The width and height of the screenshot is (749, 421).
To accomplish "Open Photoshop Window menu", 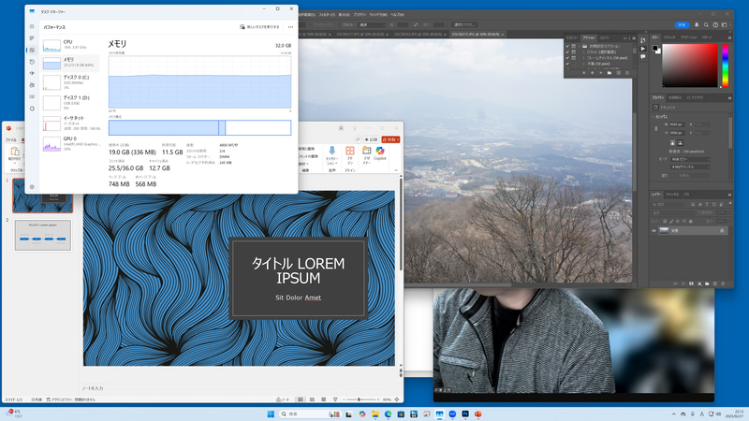I will pyautogui.click(x=378, y=15).
